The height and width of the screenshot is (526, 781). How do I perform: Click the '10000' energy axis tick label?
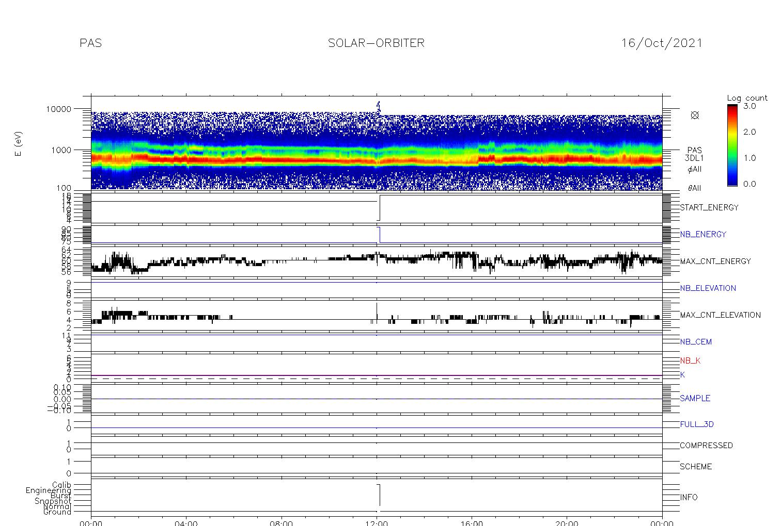point(58,109)
